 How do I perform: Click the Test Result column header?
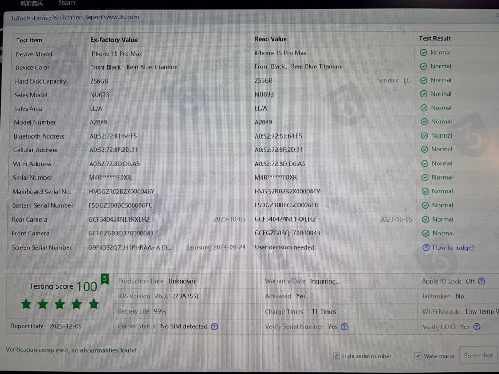pyautogui.click(x=435, y=38)
